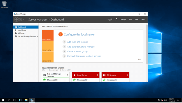Click the Dashboard sidebar icon
The image size is (182, 103).
(16, 27)
